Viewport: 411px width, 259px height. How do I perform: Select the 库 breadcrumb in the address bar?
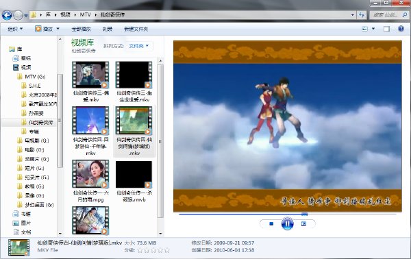click(48, 14)
